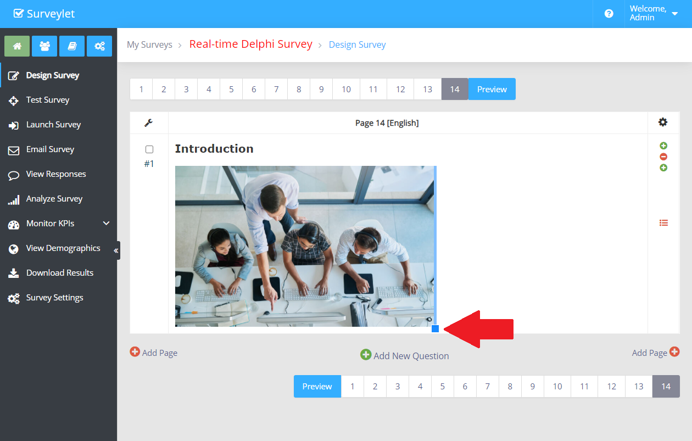The image size is (692, 441).
Task: Click the page settings gear icon
Action: tap(663, 122)
